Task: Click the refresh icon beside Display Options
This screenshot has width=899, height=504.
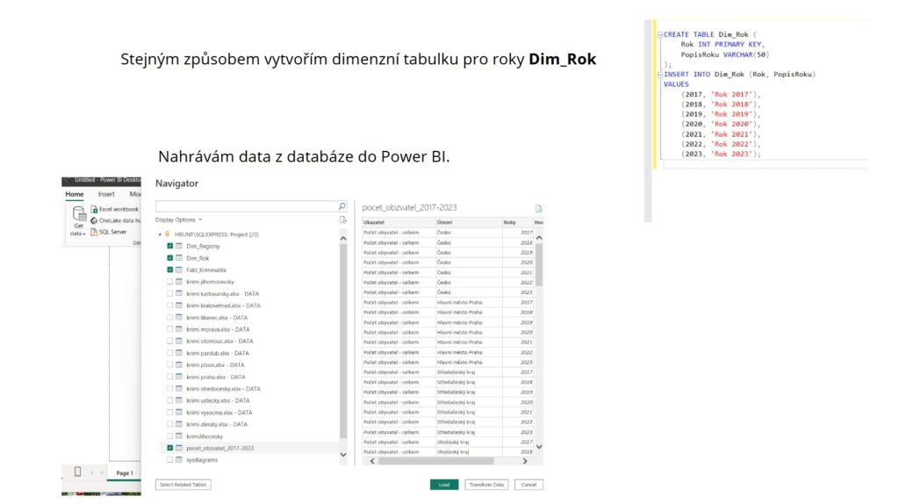Action: [x=343, y=220]
